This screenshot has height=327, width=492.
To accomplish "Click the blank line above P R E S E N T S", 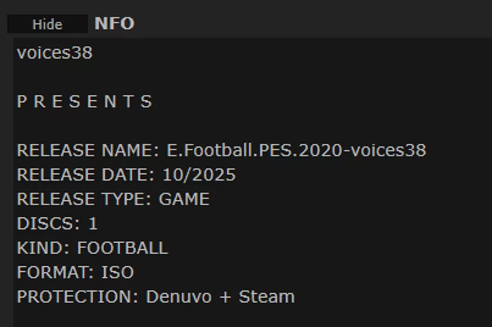I will pos(123,77).
